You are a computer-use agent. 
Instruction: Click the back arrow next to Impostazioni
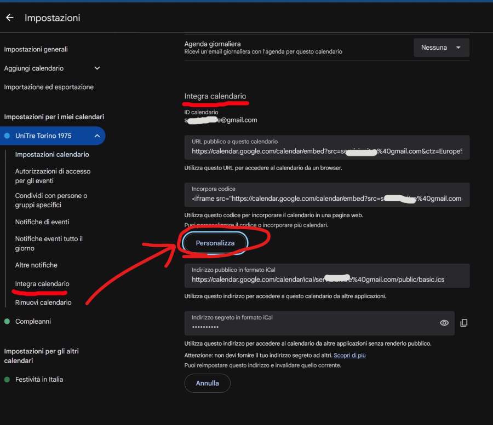click(x=9, y=18)
